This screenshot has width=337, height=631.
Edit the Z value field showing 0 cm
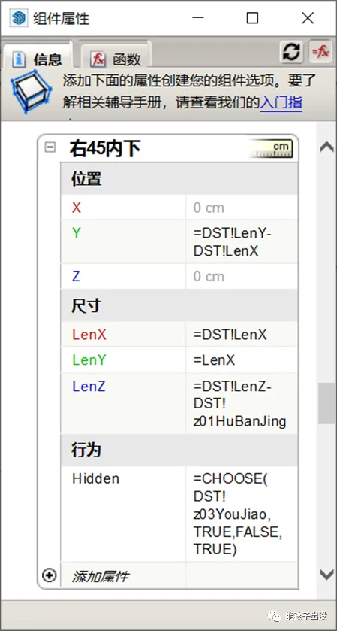pos(242,277)
